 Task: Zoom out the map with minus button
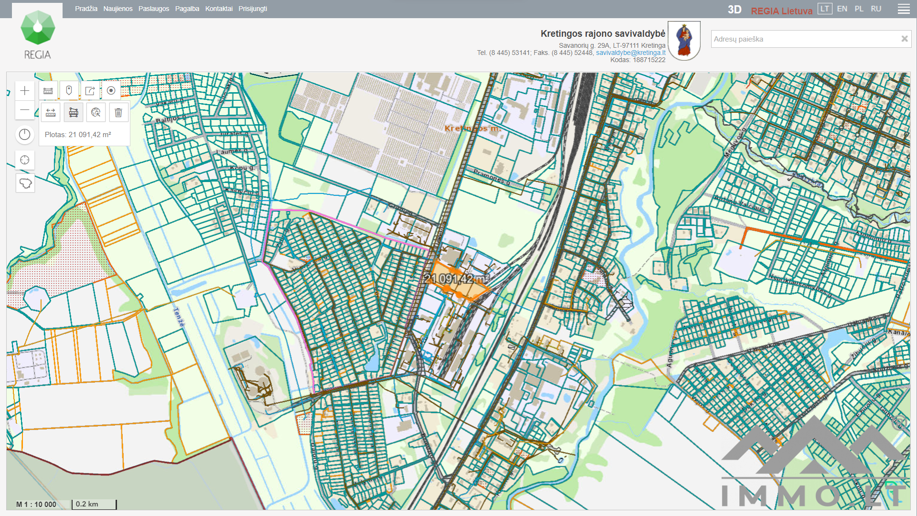(x=25, y=110)
